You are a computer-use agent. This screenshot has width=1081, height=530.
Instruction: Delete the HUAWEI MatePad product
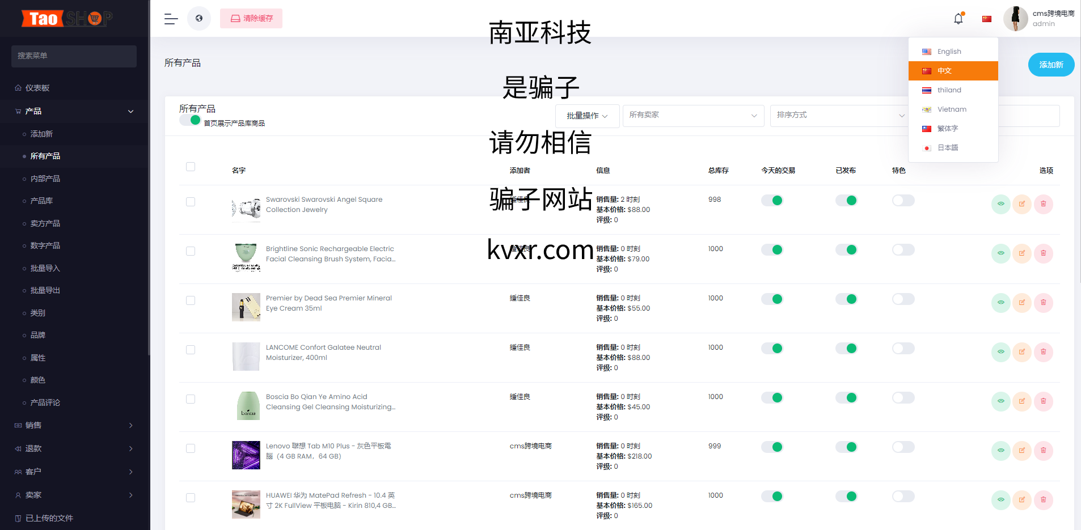(1044, 500)
